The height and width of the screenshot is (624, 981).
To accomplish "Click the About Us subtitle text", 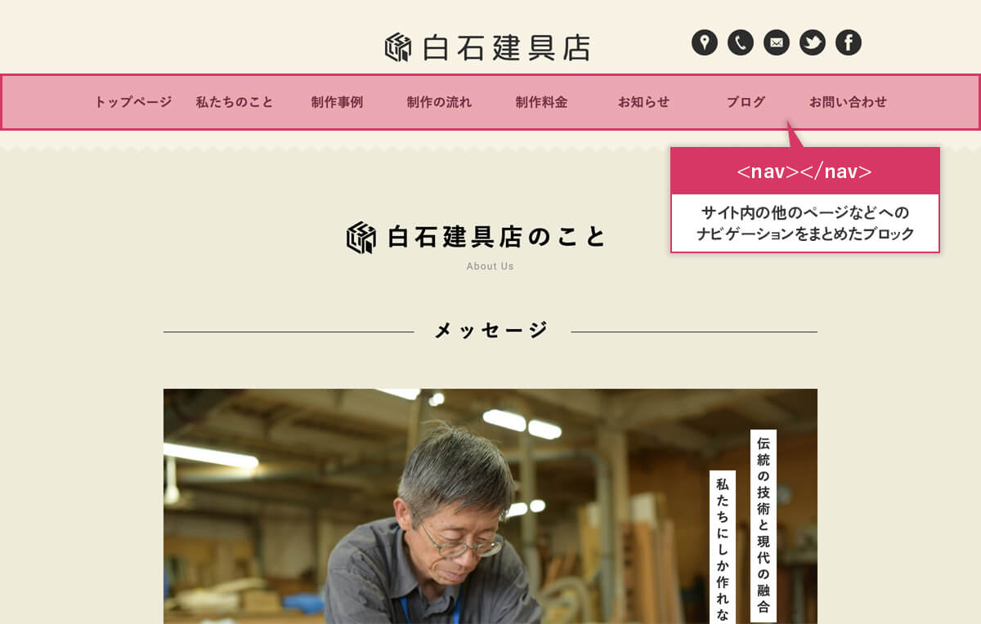I will 490,266.
